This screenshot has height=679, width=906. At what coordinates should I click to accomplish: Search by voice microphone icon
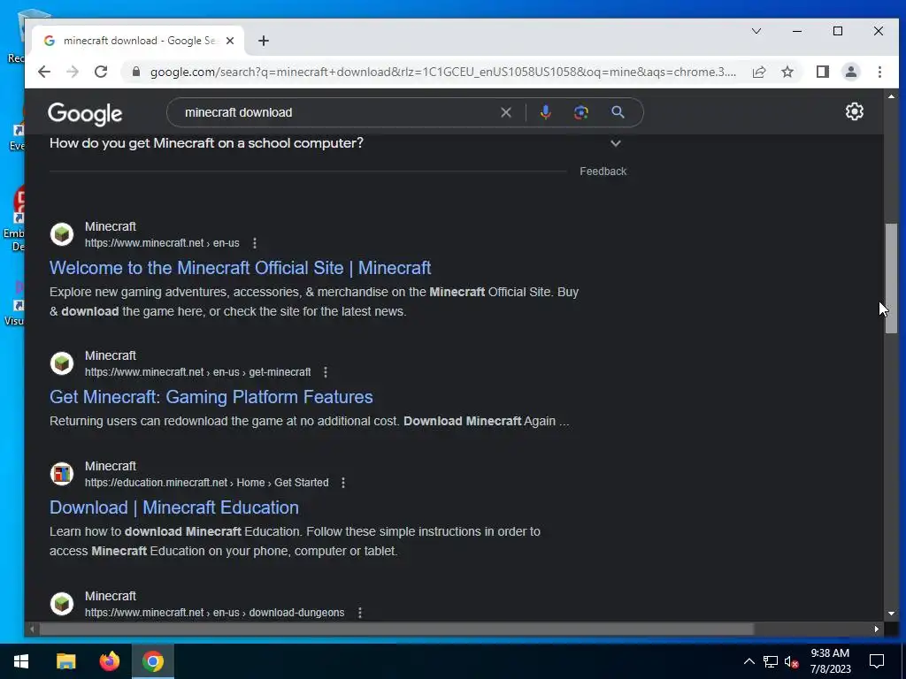coord(545,112)
